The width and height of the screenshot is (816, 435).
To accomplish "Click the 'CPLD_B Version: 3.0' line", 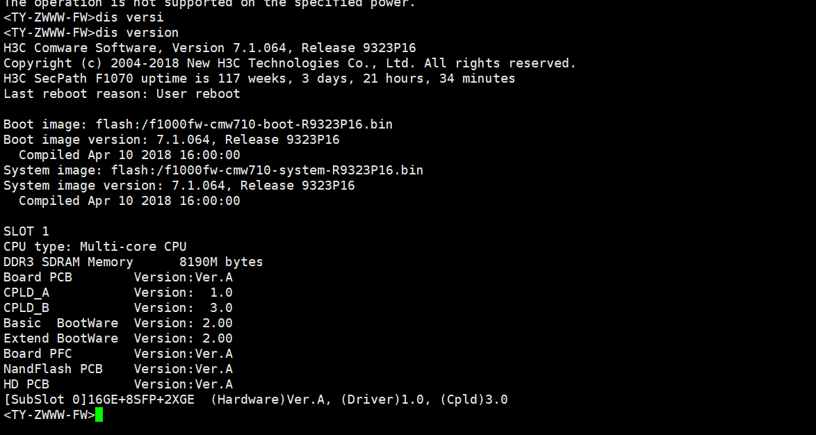I will [x=118, y=308].
